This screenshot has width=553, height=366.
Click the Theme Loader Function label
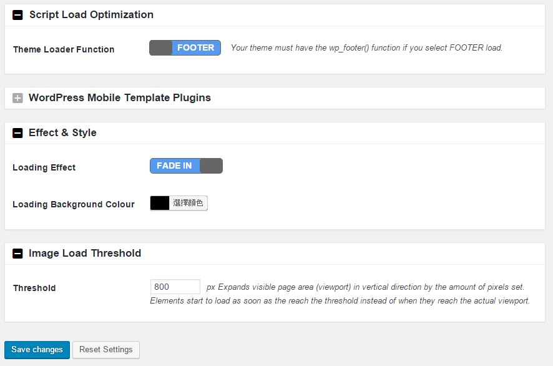pos(64,49)
